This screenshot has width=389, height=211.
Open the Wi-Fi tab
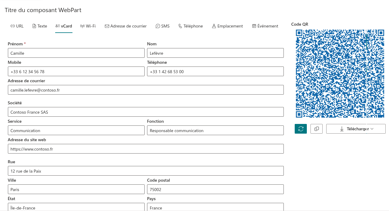coord(88,26)
